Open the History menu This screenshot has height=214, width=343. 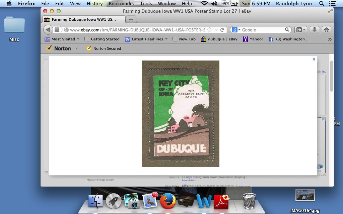coord(94,4)
